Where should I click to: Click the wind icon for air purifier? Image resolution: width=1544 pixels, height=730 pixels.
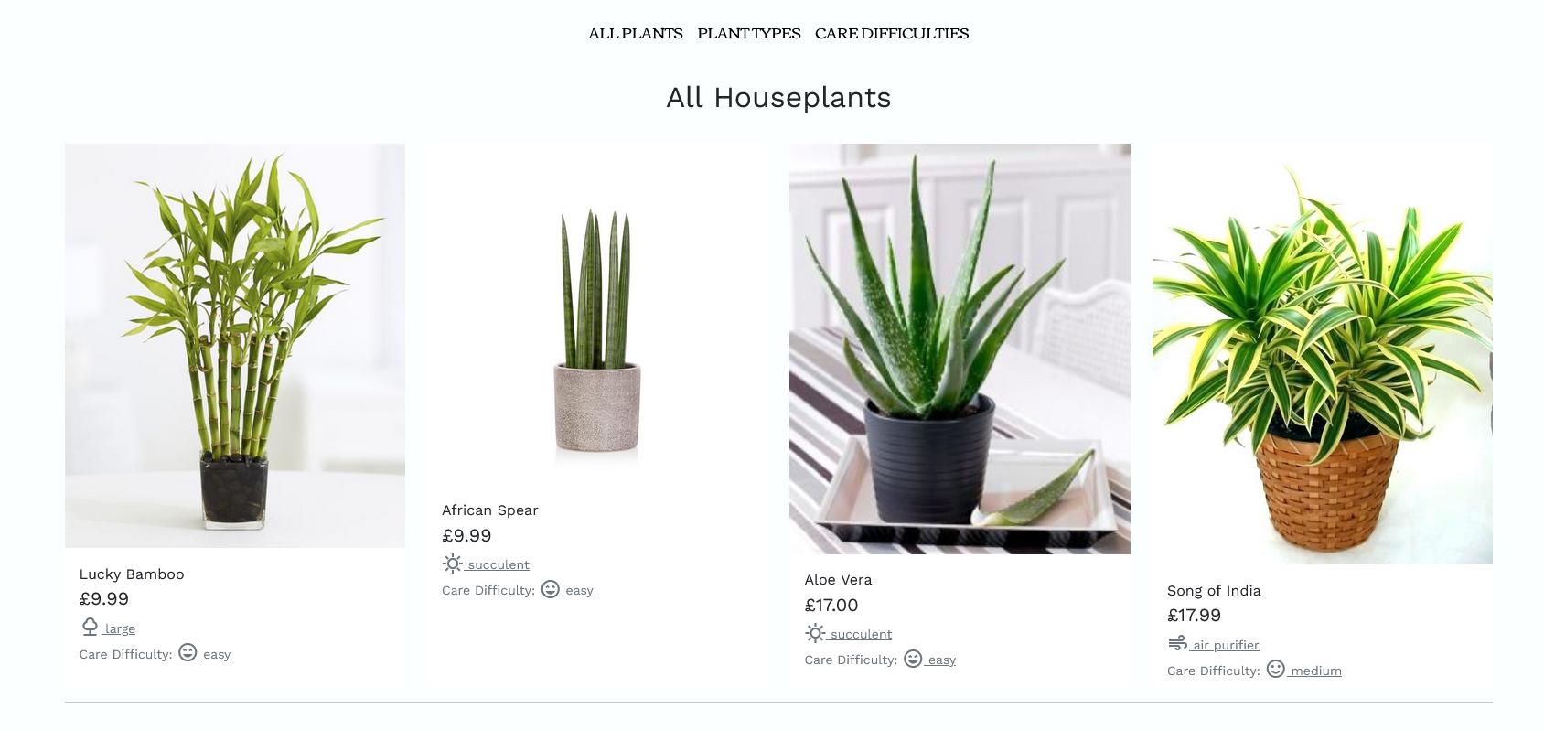click(1178, 643)
